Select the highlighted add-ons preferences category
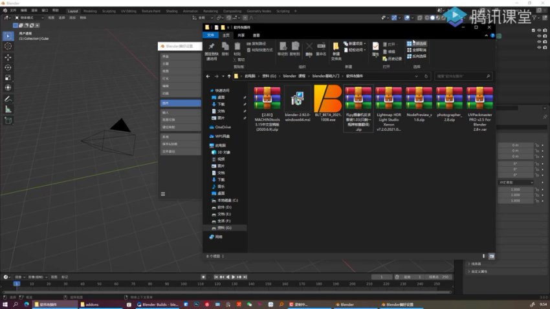Viewport: 550px width, 309px height. coord(181,103)
